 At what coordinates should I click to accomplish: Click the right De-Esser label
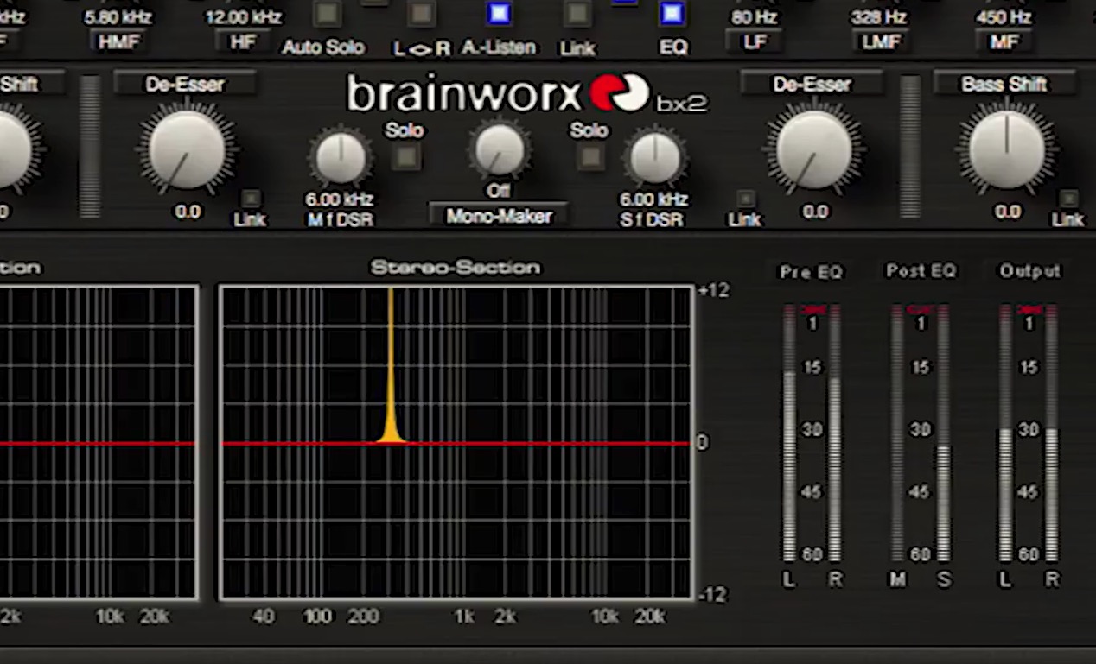click(x=812, y=84)
